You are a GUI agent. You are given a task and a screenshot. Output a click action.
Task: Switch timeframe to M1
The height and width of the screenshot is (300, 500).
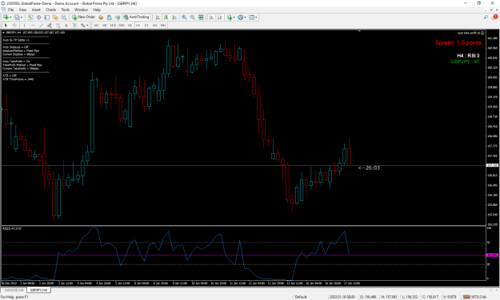pos(96,25)
